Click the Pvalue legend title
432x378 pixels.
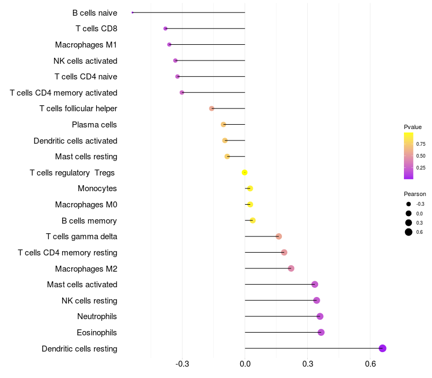(413, 127)
